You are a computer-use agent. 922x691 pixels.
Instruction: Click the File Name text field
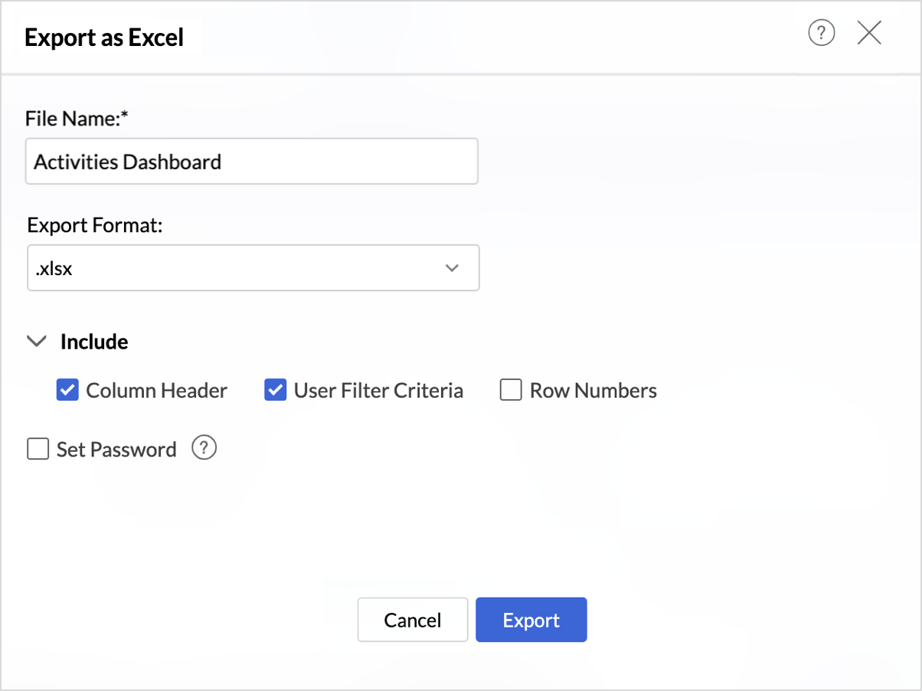point(251,162)
